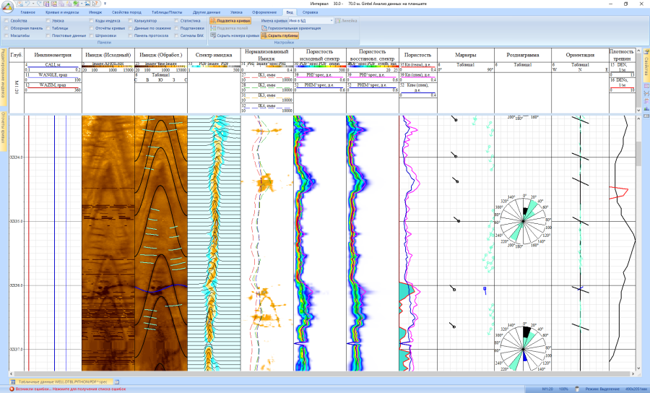This screenshot has height=393, width=650.
Task: Open the Другие данные tab
Action: (x=207, y=12)
